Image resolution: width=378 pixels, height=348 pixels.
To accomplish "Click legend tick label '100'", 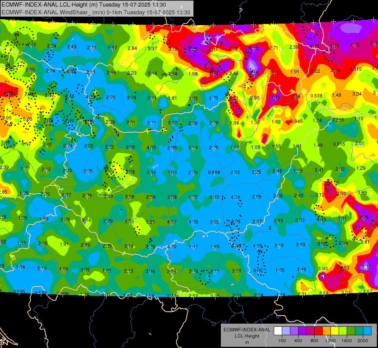I will (282, 341).
